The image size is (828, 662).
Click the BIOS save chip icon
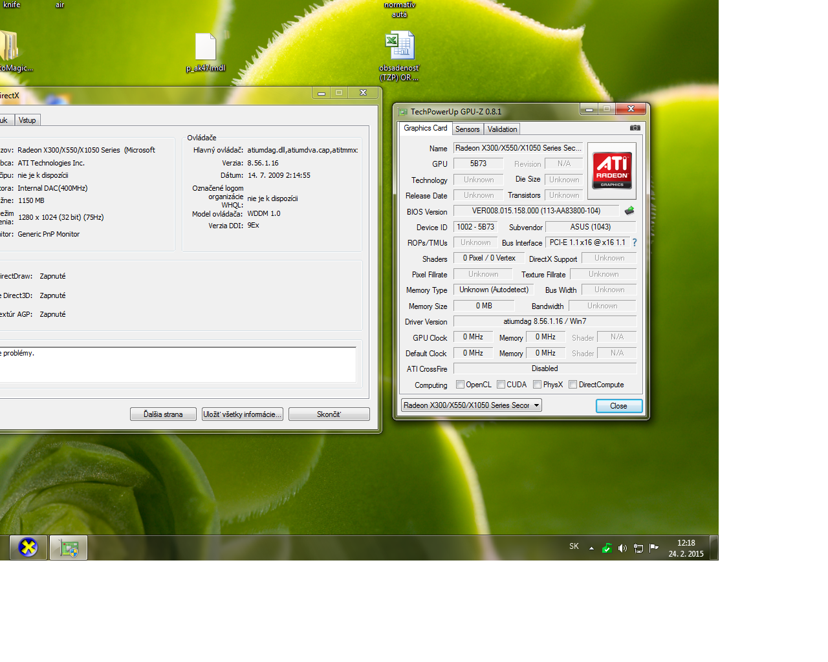(629, 211)
